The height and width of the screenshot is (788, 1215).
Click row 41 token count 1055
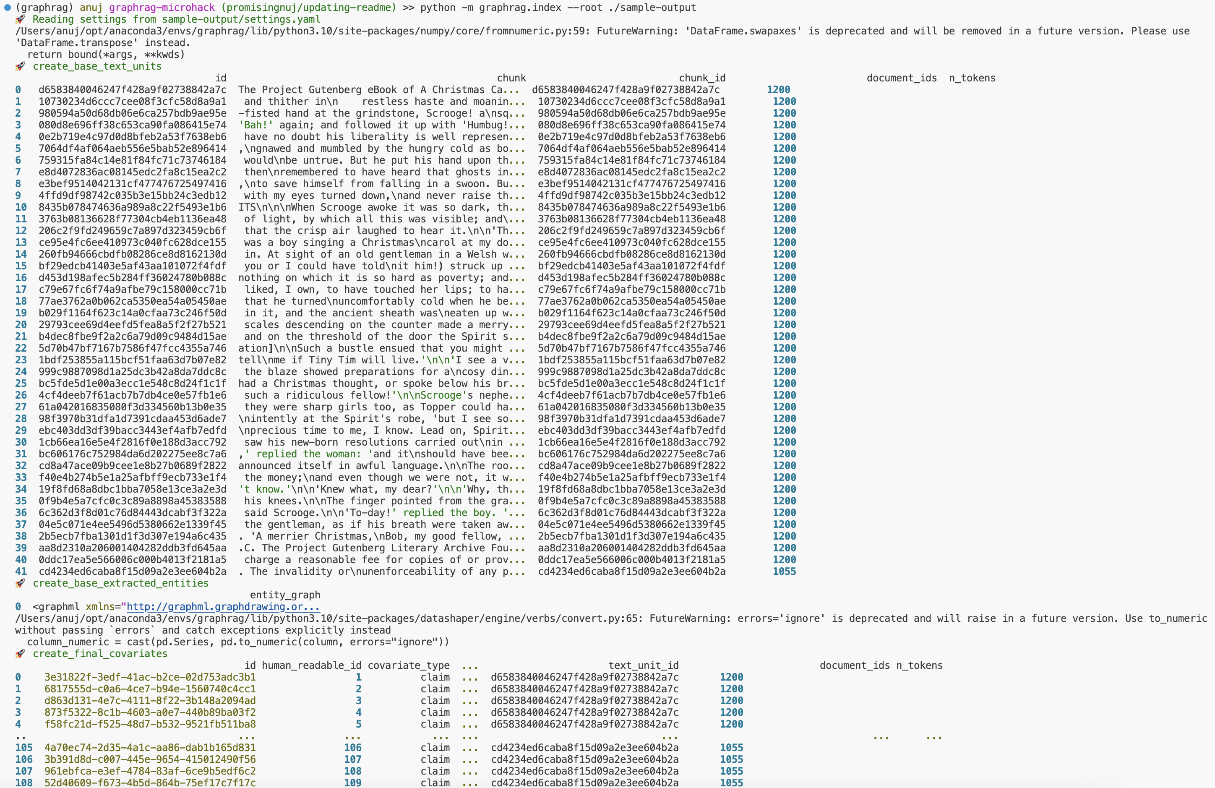(784, 571)
